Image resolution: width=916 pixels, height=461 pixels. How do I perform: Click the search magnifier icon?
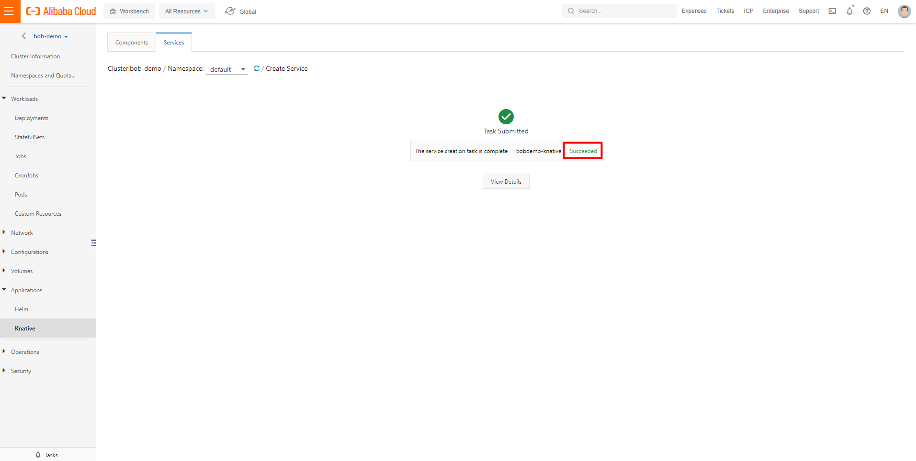point(571,11)
